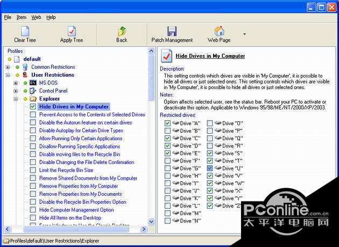Image resolution: width=339 pixels, height=247 pixels.
Task: Click the drive icon beside Drive "M"
Action: 175,213
